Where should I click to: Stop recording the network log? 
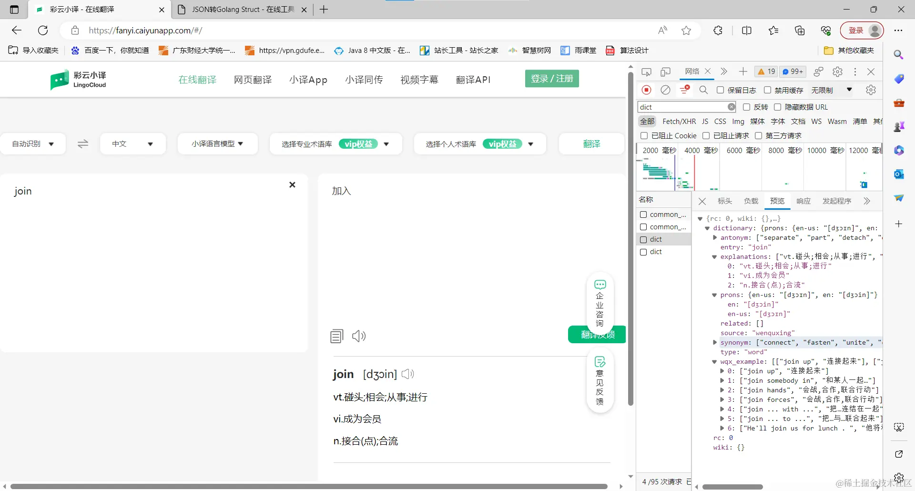click(x=647, y=90)
